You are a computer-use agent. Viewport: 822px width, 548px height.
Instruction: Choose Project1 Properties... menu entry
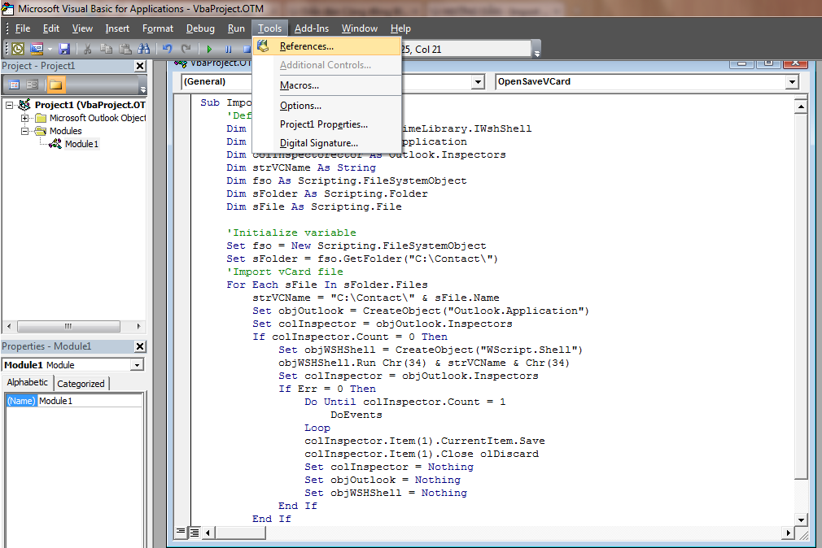pyautogui.click(x=327, y=124)
